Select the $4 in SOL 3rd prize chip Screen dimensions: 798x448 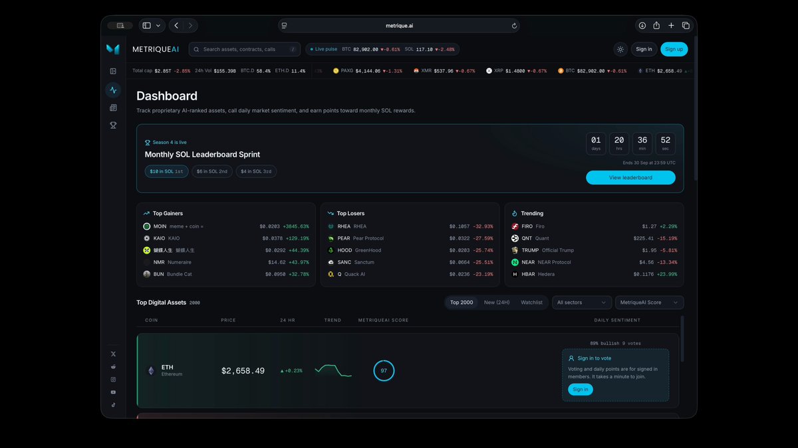[x=256, y=171]
